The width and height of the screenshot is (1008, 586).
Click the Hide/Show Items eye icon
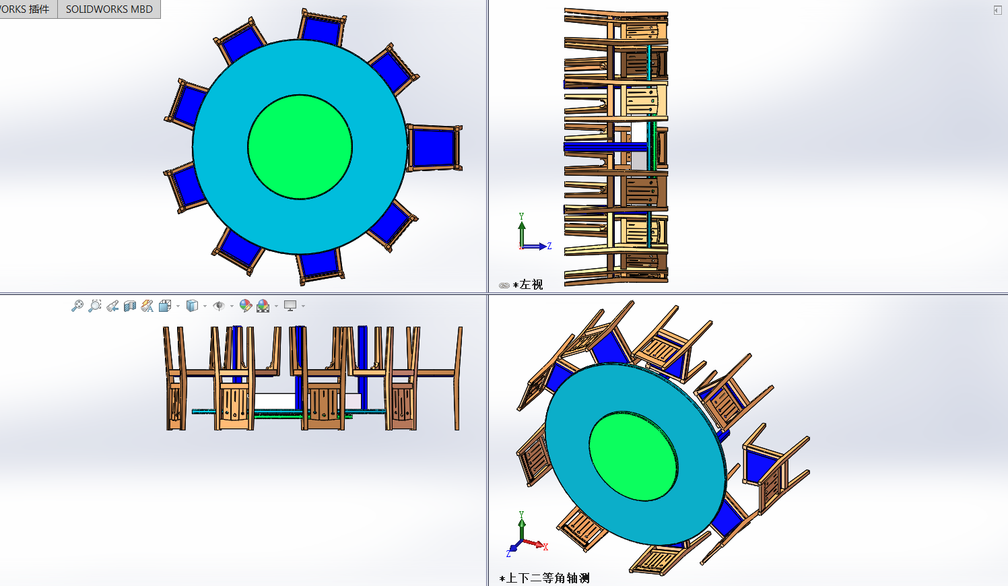click(x=219, y=306)
